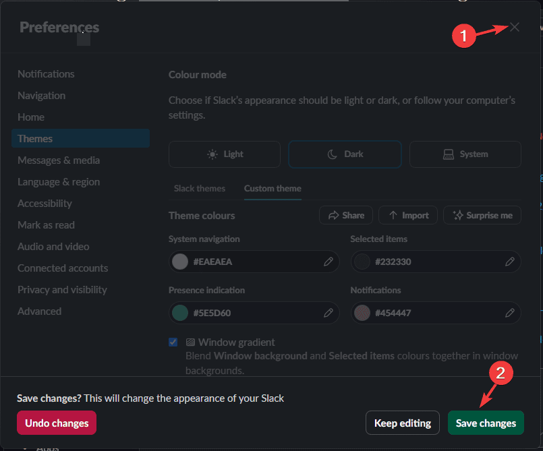The width and height of the screenshot is (543, 451).
Task: Open the Accessibility preferences section
Action: coord(45,203)
